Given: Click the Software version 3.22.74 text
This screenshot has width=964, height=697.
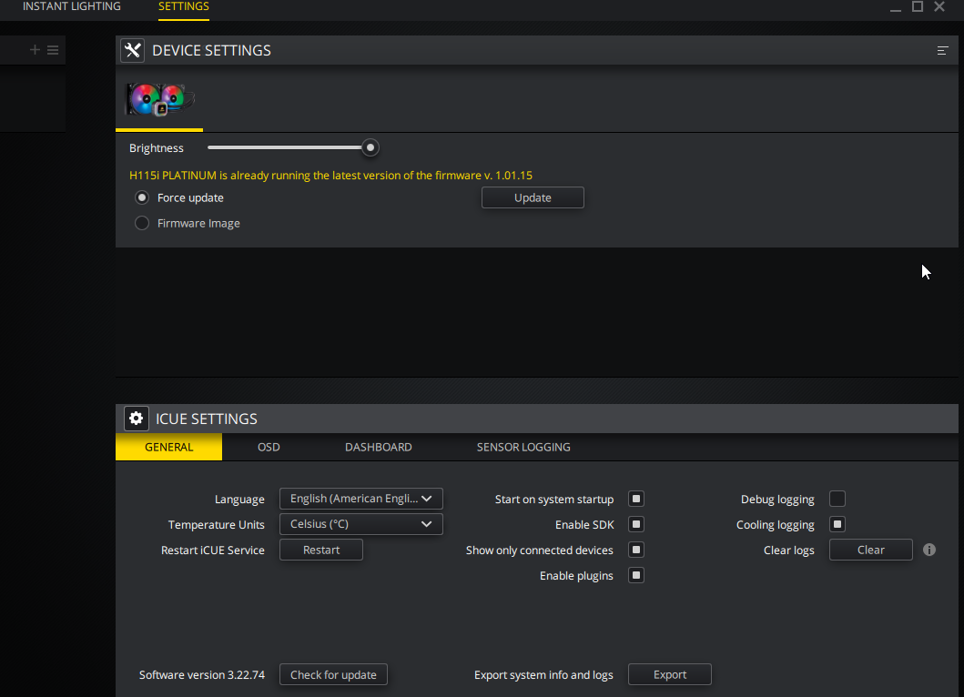Looking at the screenshot, I should coord(202,675).
